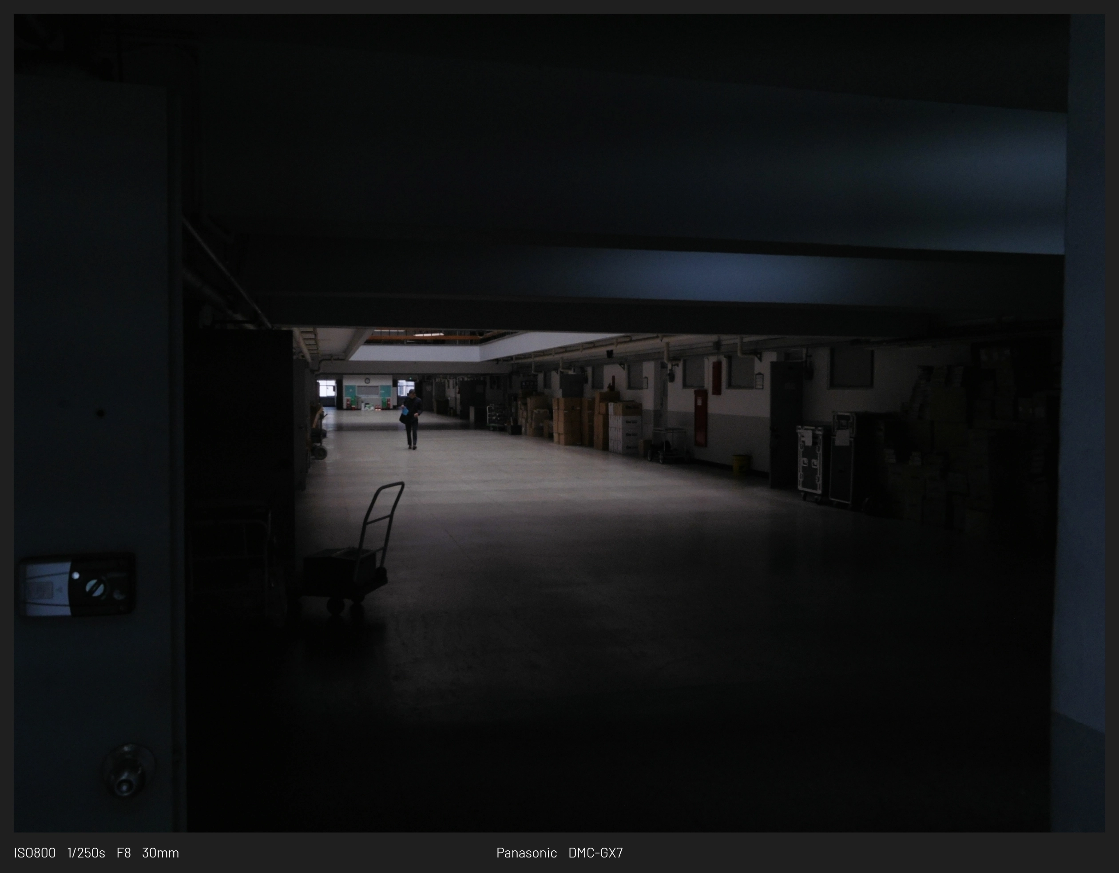This screenshot has width=1119, height=873.
Task: Click the Panasonic brand label
Action: [x=526, y=853]
